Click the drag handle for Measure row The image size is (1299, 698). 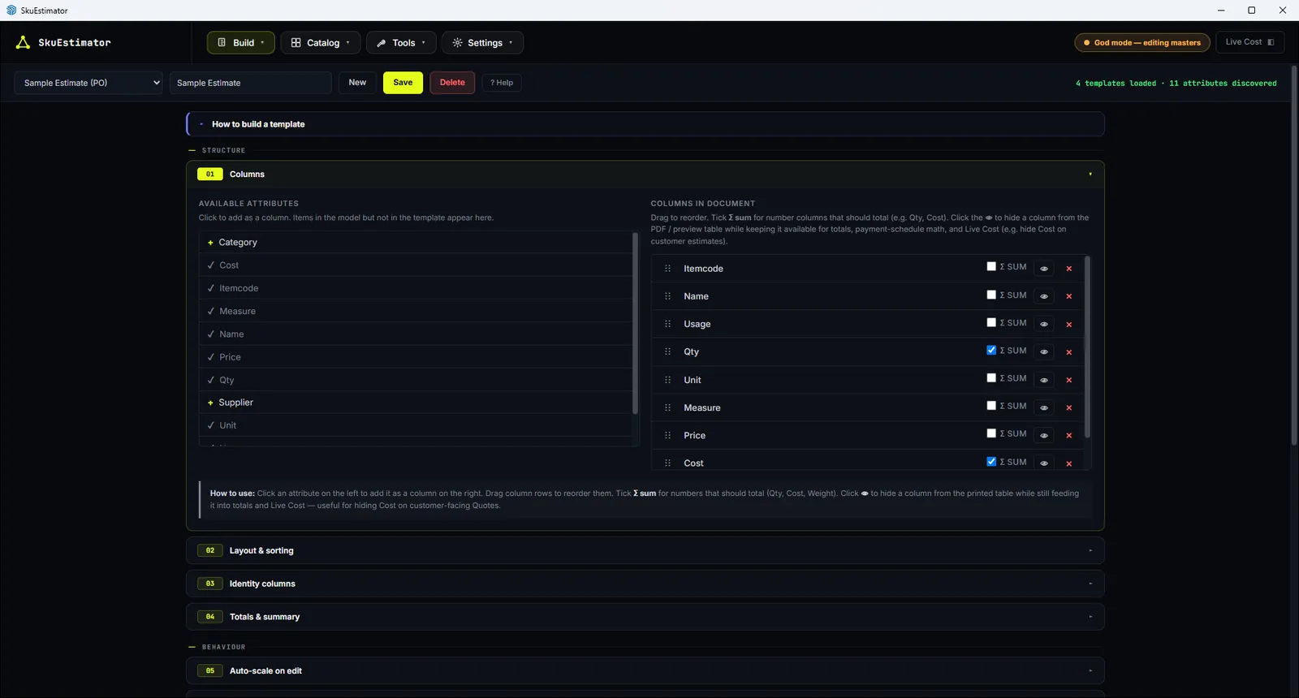(x=668, y=407)
